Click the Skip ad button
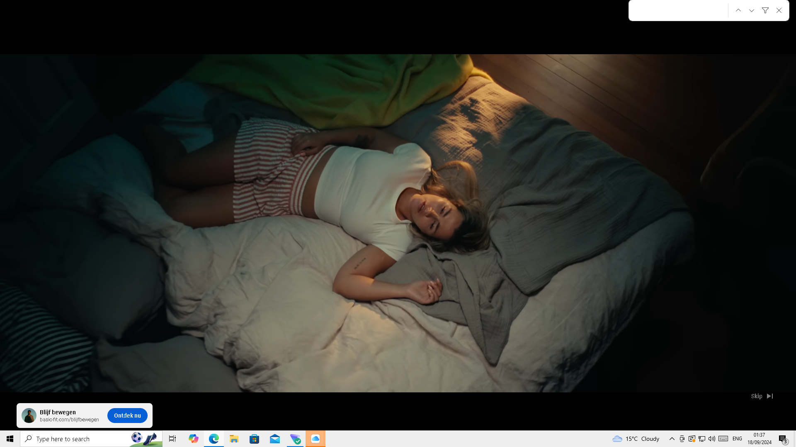 pyautogui.click(x=762, y=396)
